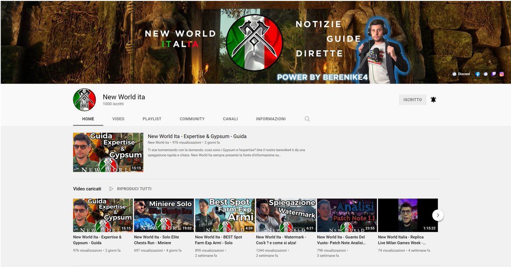Open carousel title 'Expertise & Gypsum - Guida'
The height and width of the screenshot is (267, 511).
coord(98,240)
